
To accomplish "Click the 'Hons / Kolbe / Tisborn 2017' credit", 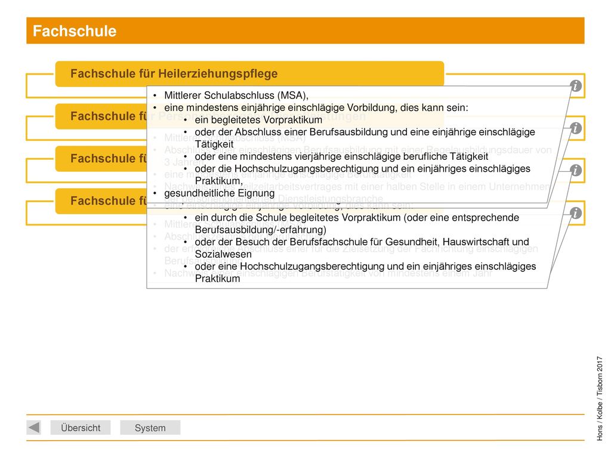I will [x=600, y=398].
